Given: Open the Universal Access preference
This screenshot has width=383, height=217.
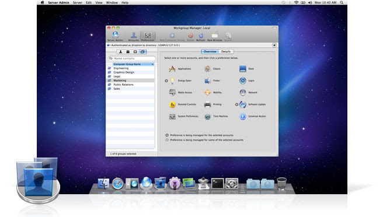Looking at the screenshot, I should [253, 117].
